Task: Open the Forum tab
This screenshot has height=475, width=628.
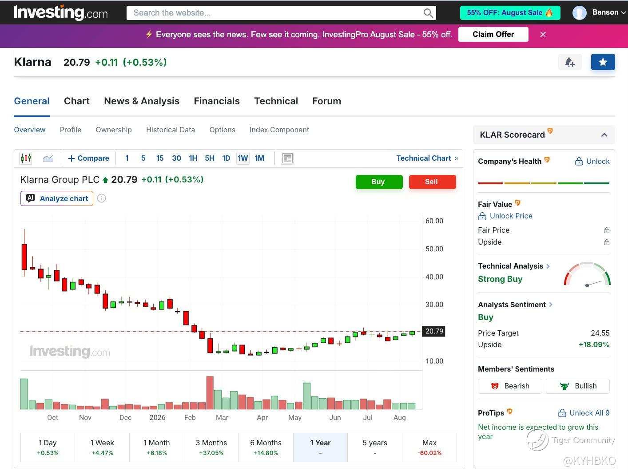Action: pos(327,101)
